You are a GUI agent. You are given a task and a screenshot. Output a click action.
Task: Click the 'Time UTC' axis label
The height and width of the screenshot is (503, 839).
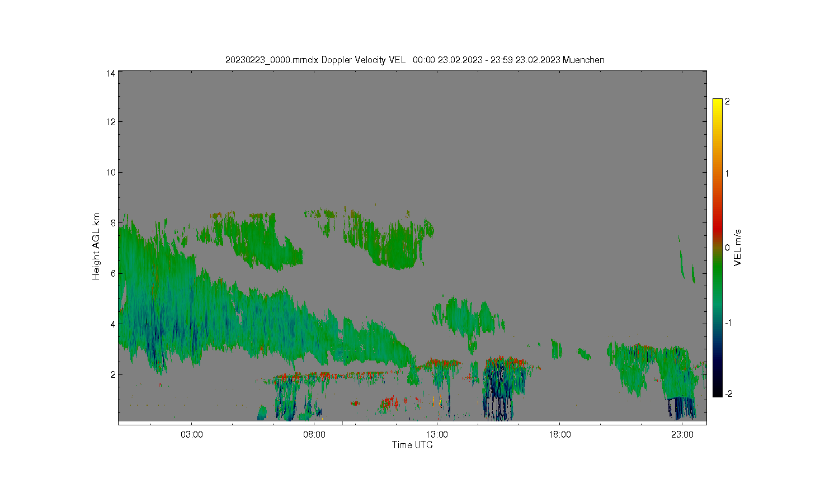click(412, 445)
